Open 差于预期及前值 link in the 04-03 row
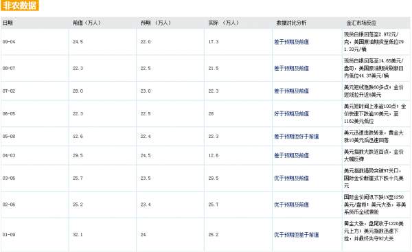The height and width of the screenshot is (252, 412). [x=291, y=156]
